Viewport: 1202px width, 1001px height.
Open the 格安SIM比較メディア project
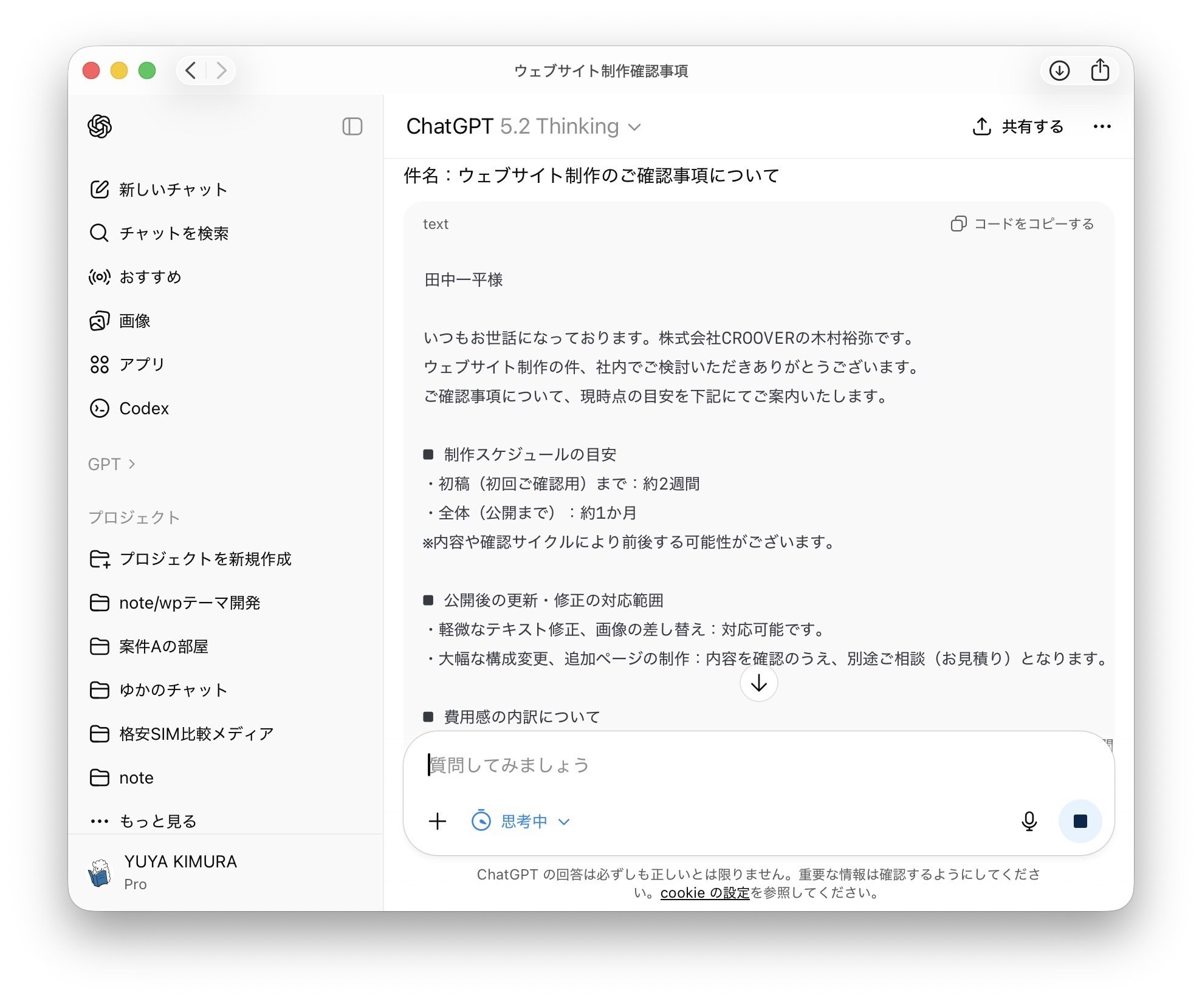point(196,733)
